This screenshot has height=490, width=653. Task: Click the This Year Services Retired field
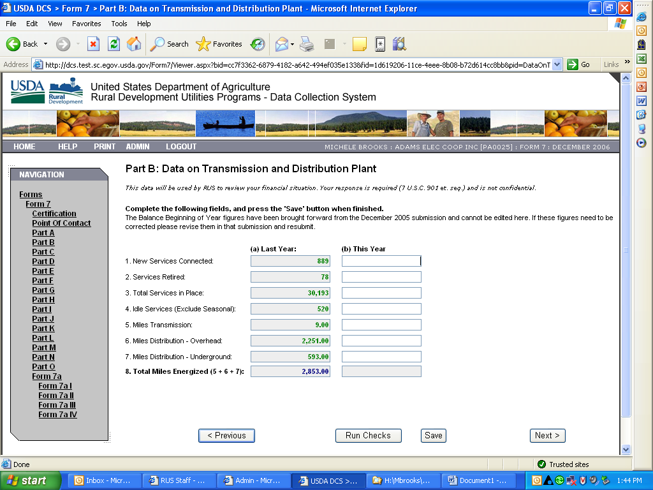click(x=381, y=277)
